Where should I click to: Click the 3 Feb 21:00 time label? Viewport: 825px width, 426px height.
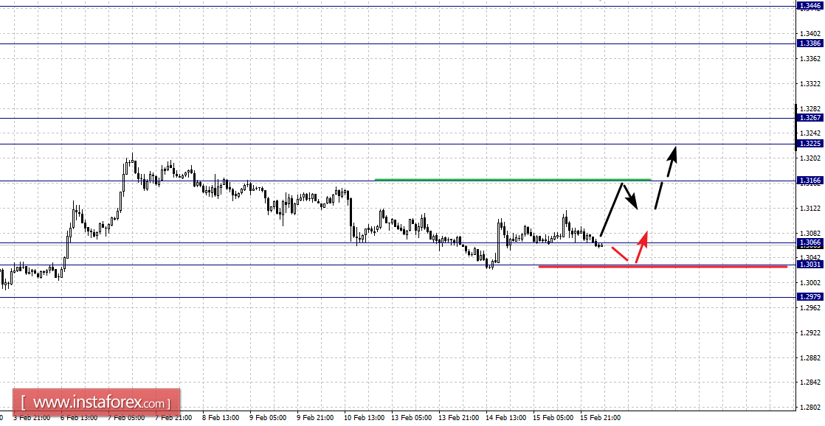[x=32, y=418]
